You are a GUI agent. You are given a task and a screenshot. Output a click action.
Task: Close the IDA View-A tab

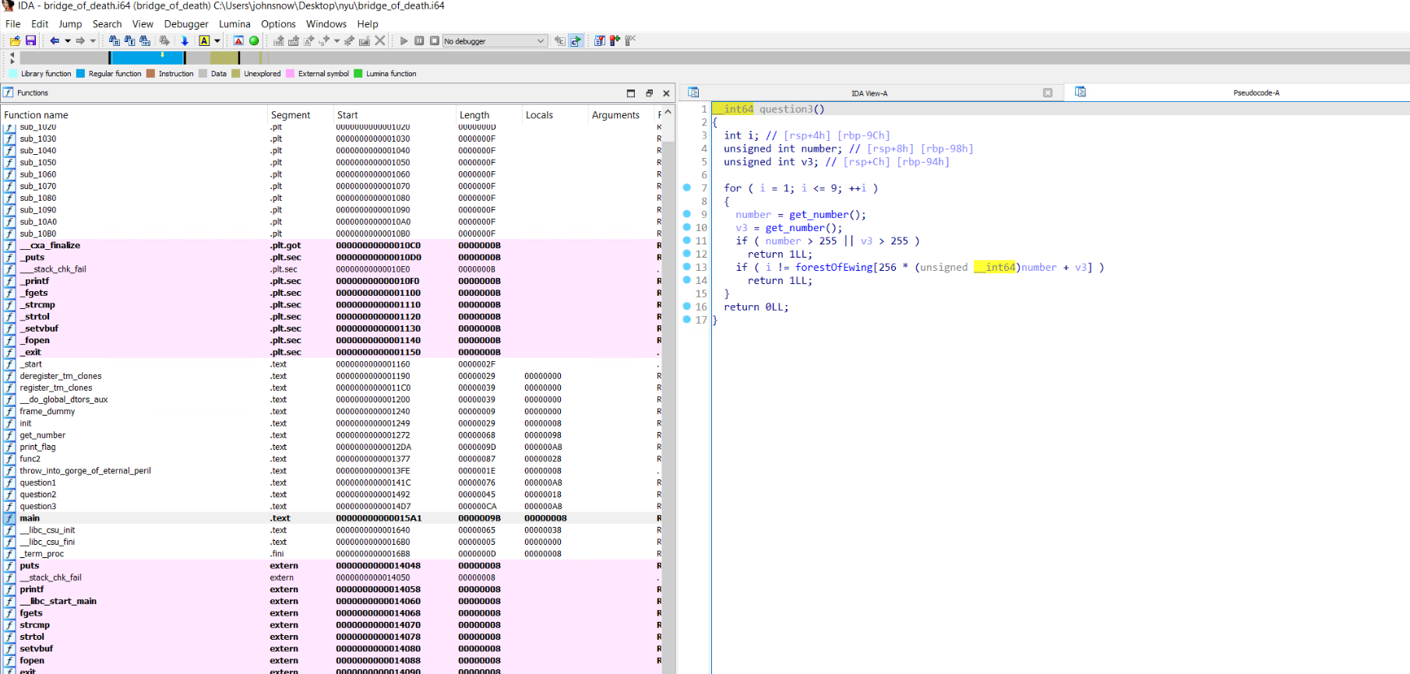pyautogui.click(x=1048, y=93)
